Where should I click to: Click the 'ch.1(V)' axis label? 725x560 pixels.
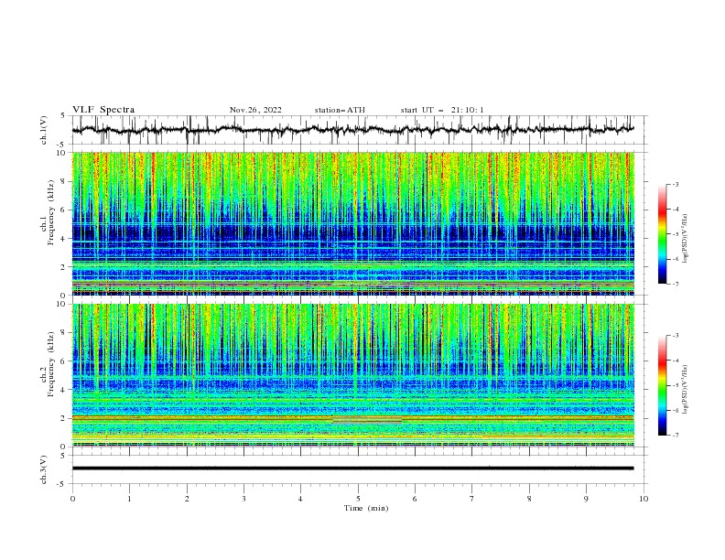point(44,130)
